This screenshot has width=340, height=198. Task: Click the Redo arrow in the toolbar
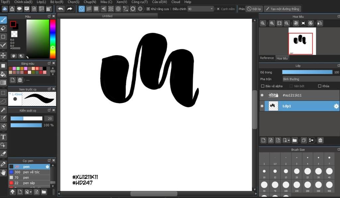coord(70,9)
